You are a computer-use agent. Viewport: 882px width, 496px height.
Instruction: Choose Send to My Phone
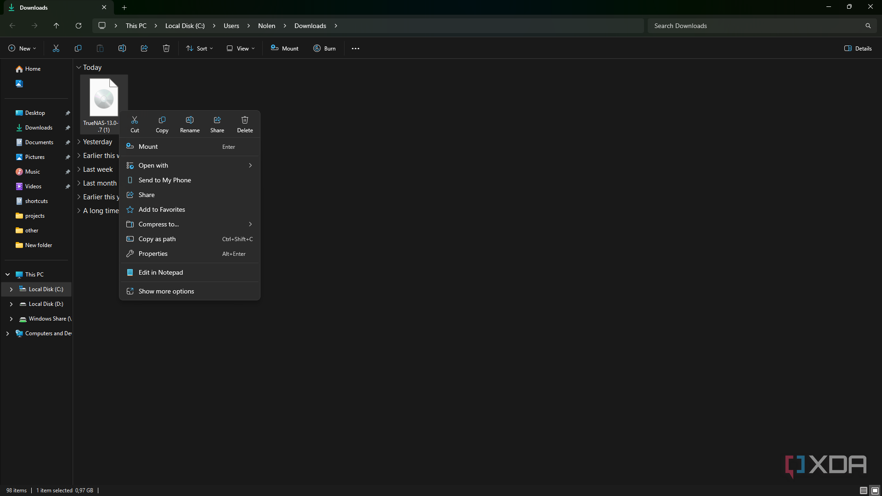[x=190, y=180]
